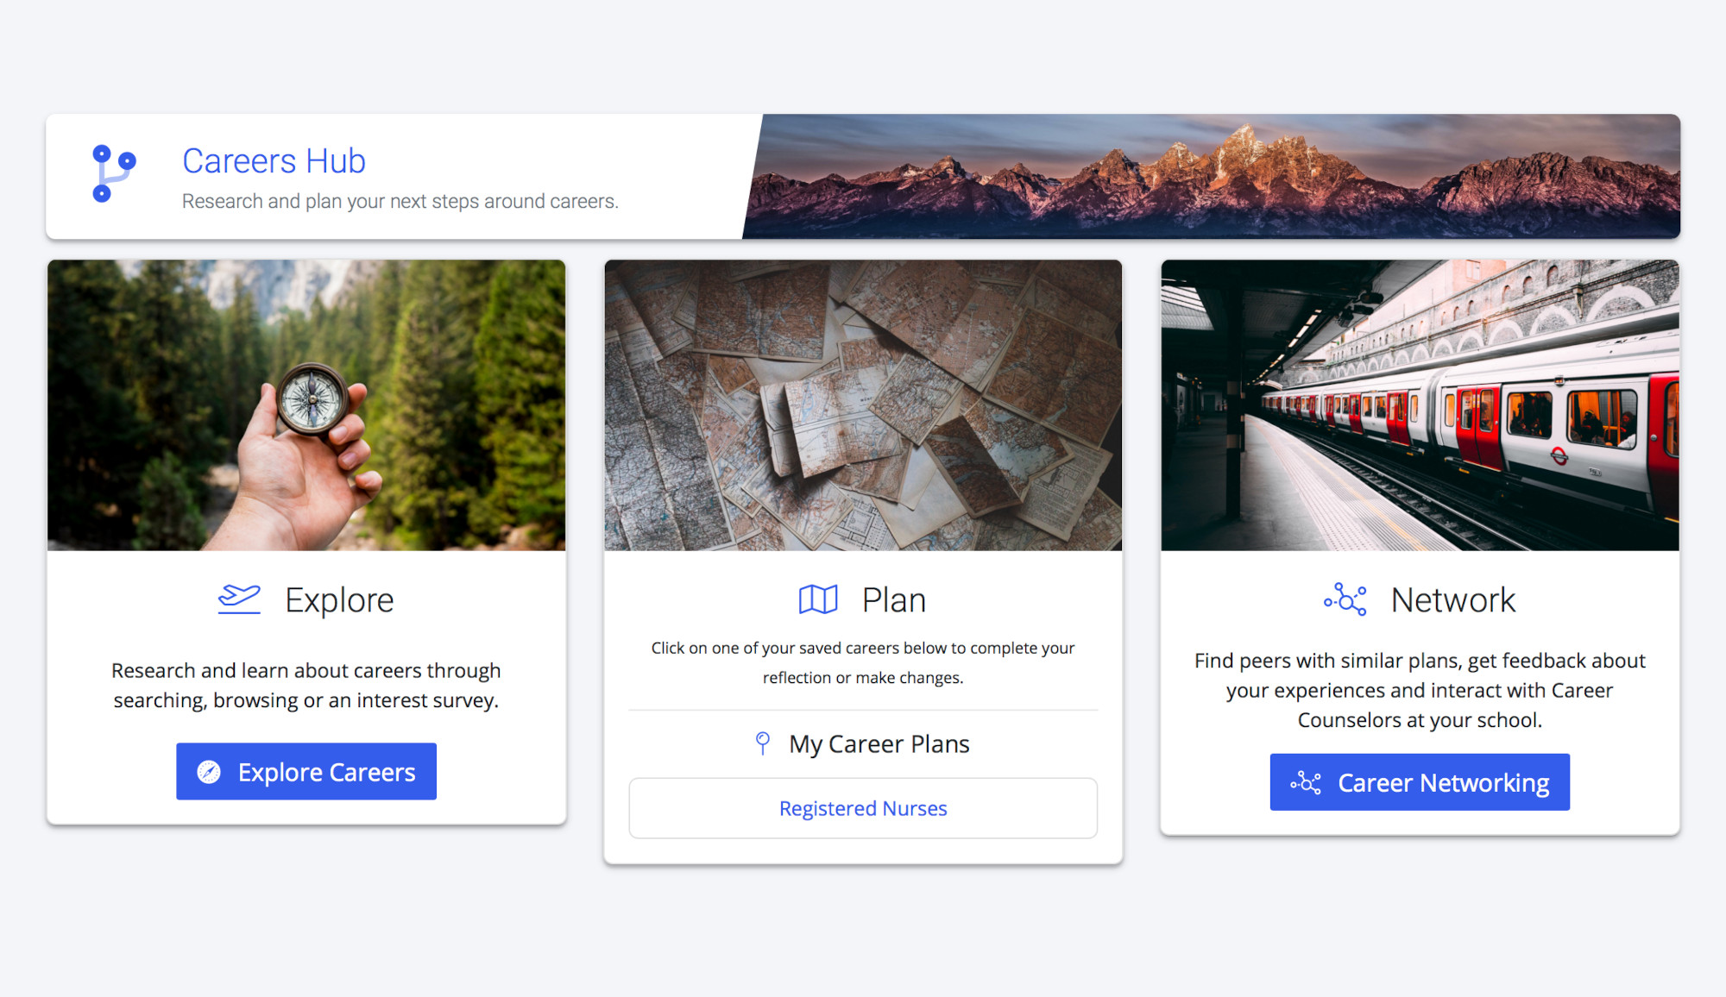
Task: Click the Careers Hub title
Action: [x=274, y=161]
